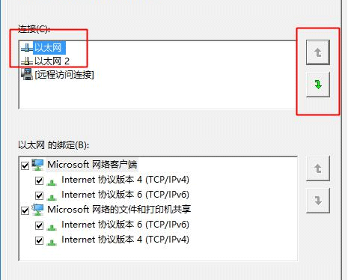Toggle IPv4 checkbox under 文件和打印机共享

(39, 240)
